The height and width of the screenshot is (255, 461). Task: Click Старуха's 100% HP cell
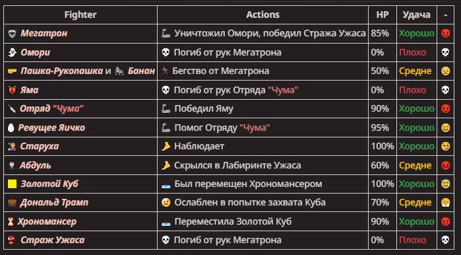click(383, 147)
